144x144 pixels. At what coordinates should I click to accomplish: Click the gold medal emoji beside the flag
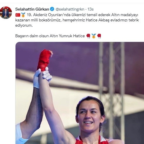23,15
